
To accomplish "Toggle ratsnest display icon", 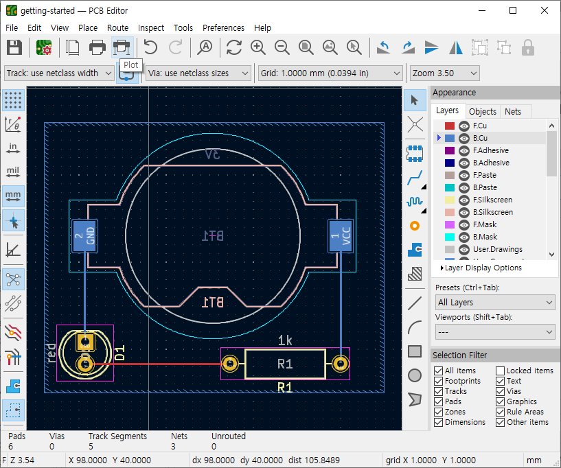I will tap(13, 279).
